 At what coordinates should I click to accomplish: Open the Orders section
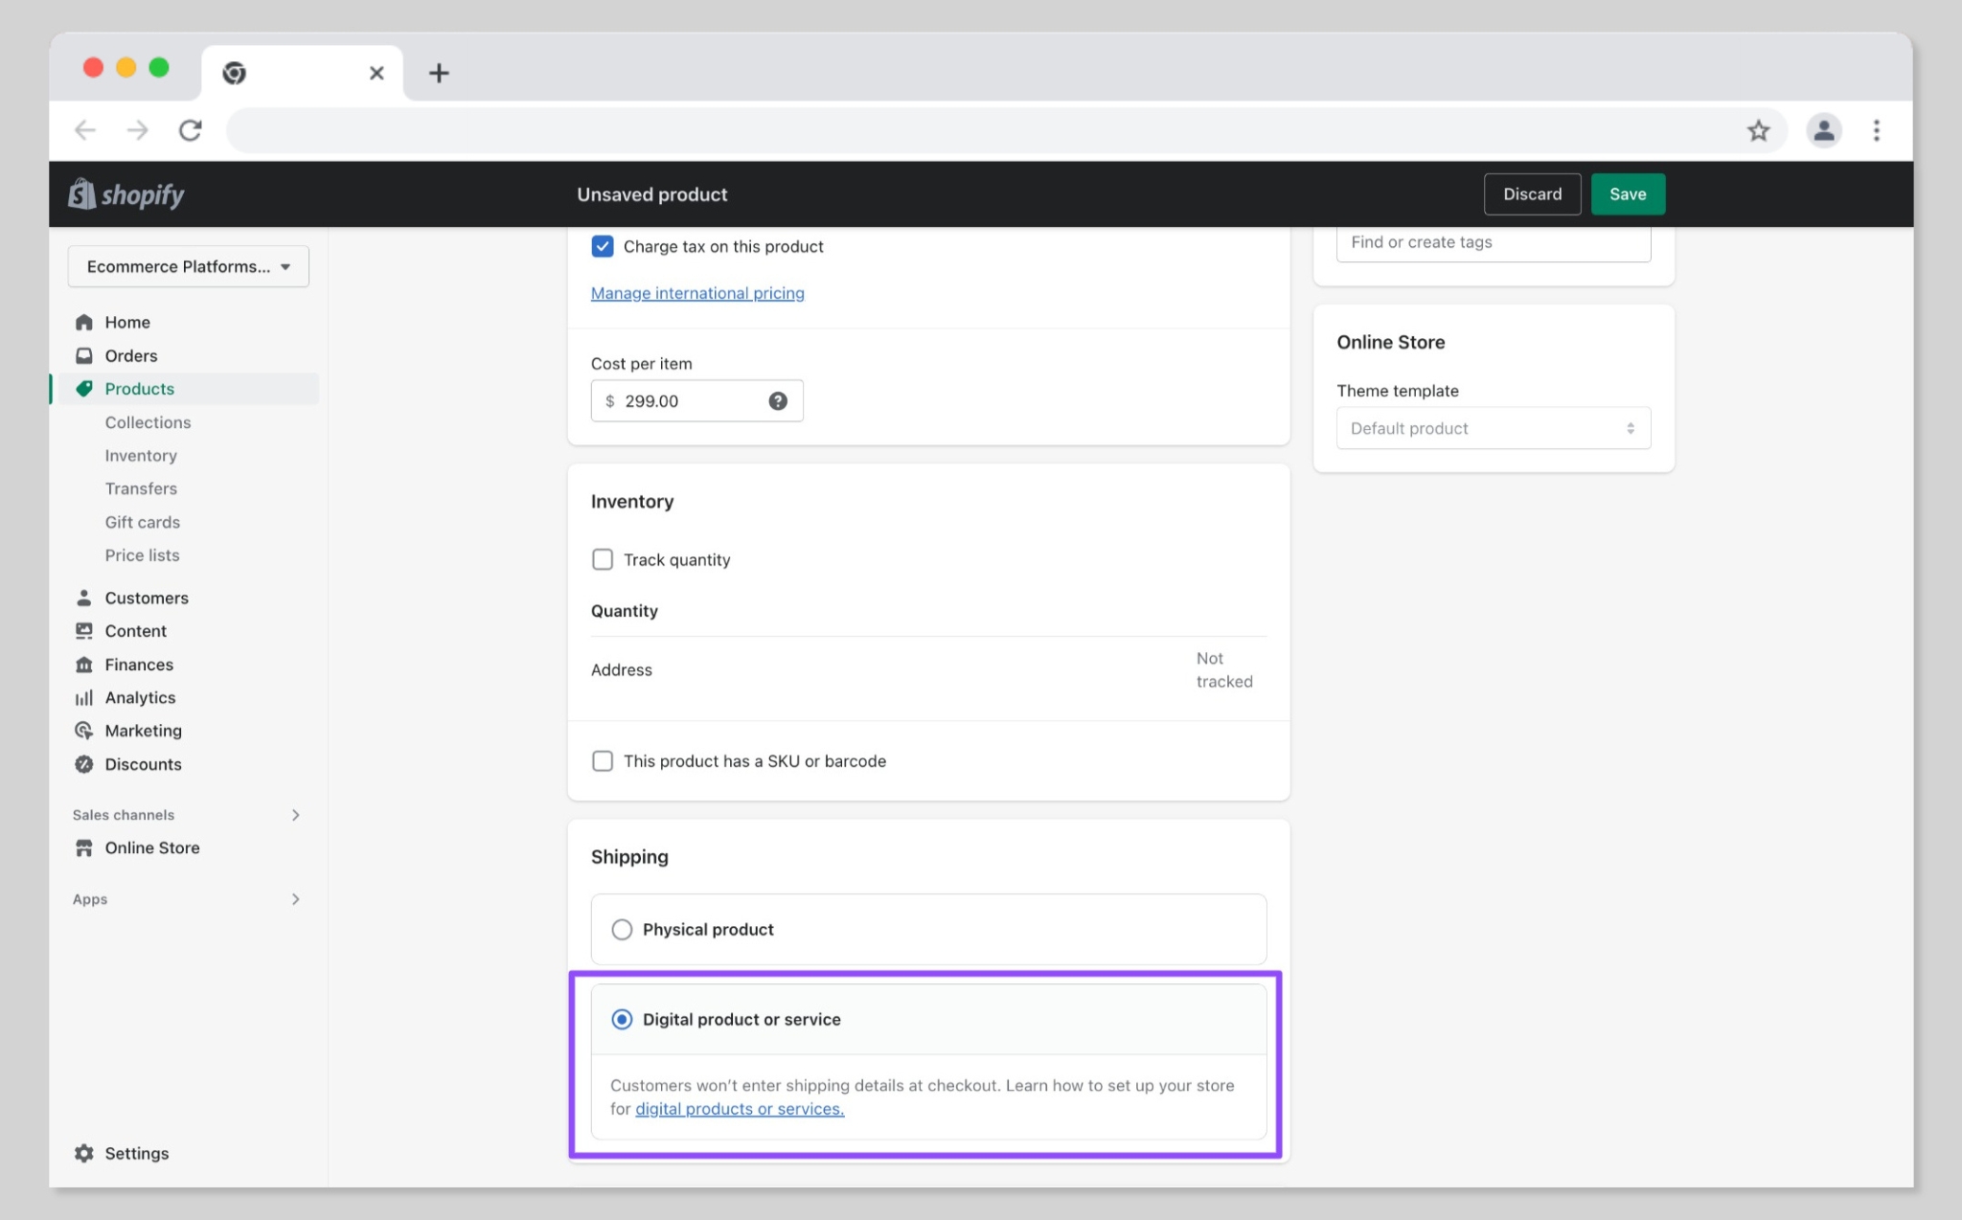130,355
